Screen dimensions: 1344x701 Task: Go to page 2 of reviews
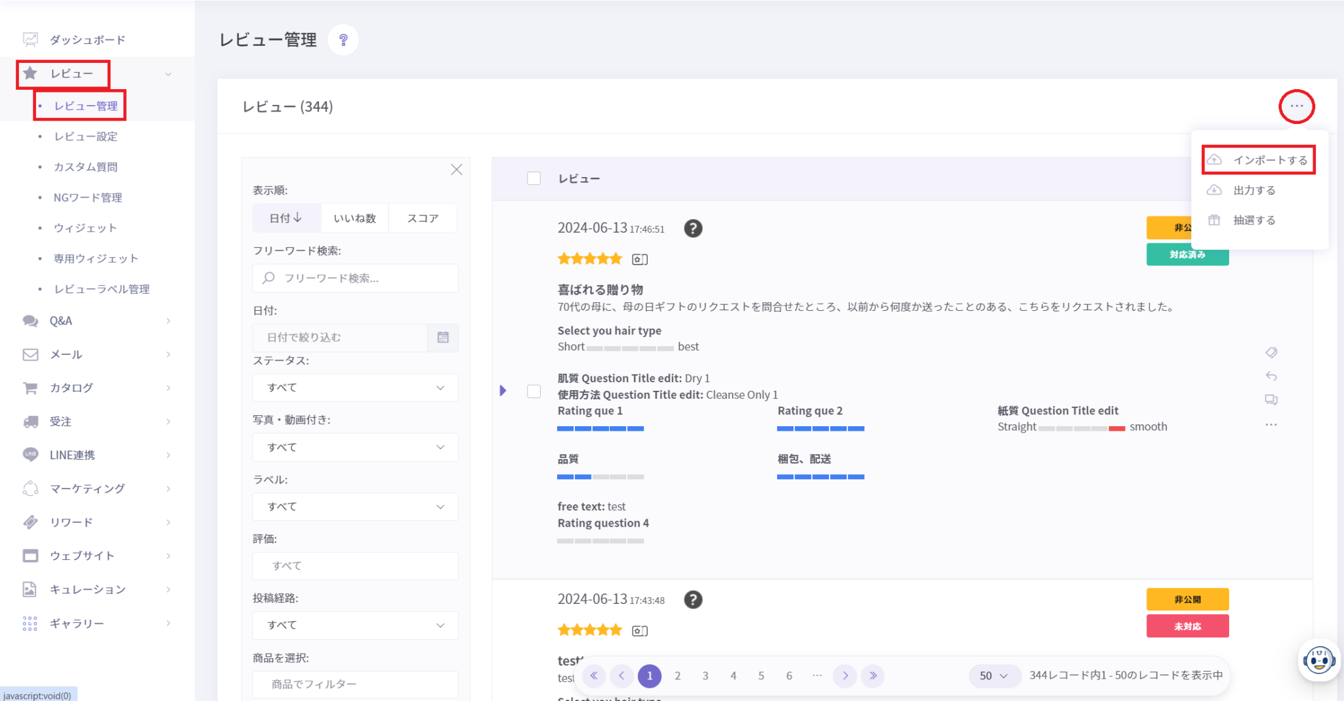tap(677, 675)
